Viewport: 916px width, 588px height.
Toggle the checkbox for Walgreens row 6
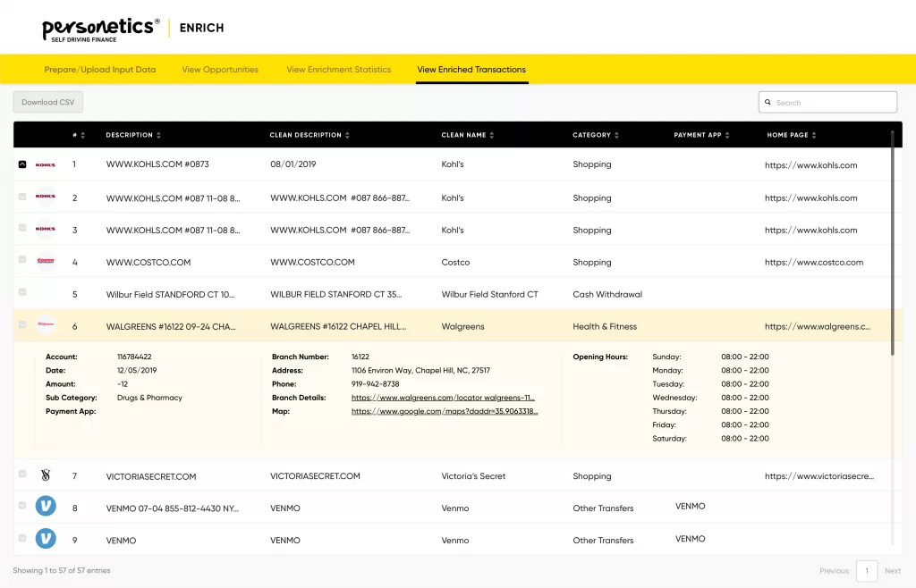pyautogui.click(x=22, y=324)
